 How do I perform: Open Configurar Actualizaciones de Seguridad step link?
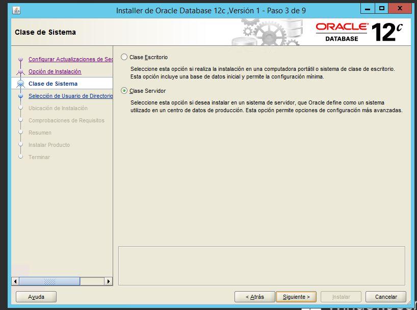(70, 59)
